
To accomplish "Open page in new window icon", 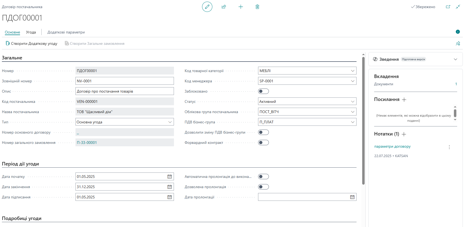I will point(448,7).
